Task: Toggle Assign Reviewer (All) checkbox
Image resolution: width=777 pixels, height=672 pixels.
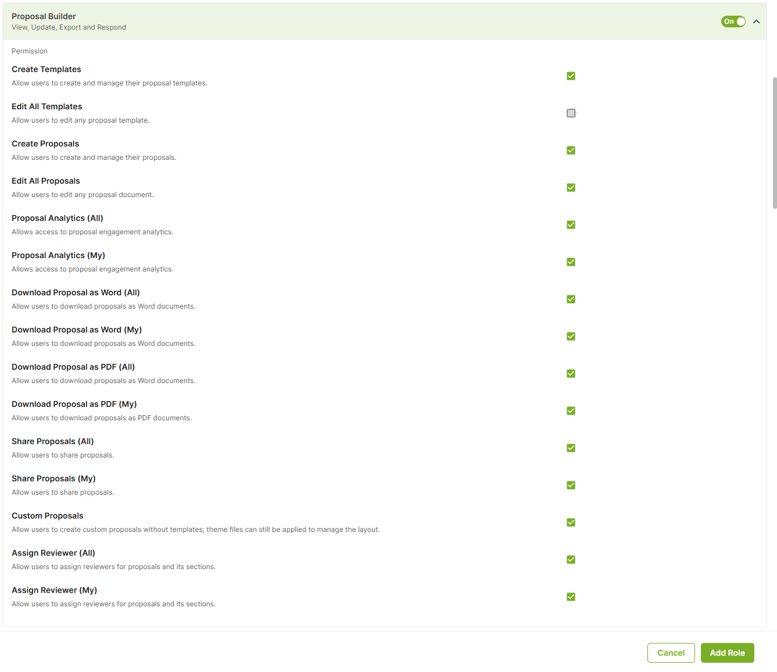Action: 571,560
